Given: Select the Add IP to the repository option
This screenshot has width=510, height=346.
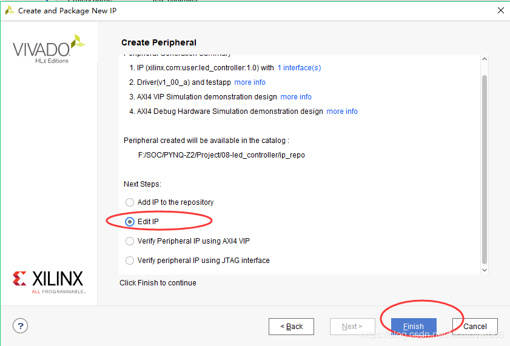Looking at the screenshot, I should (130, 202).
